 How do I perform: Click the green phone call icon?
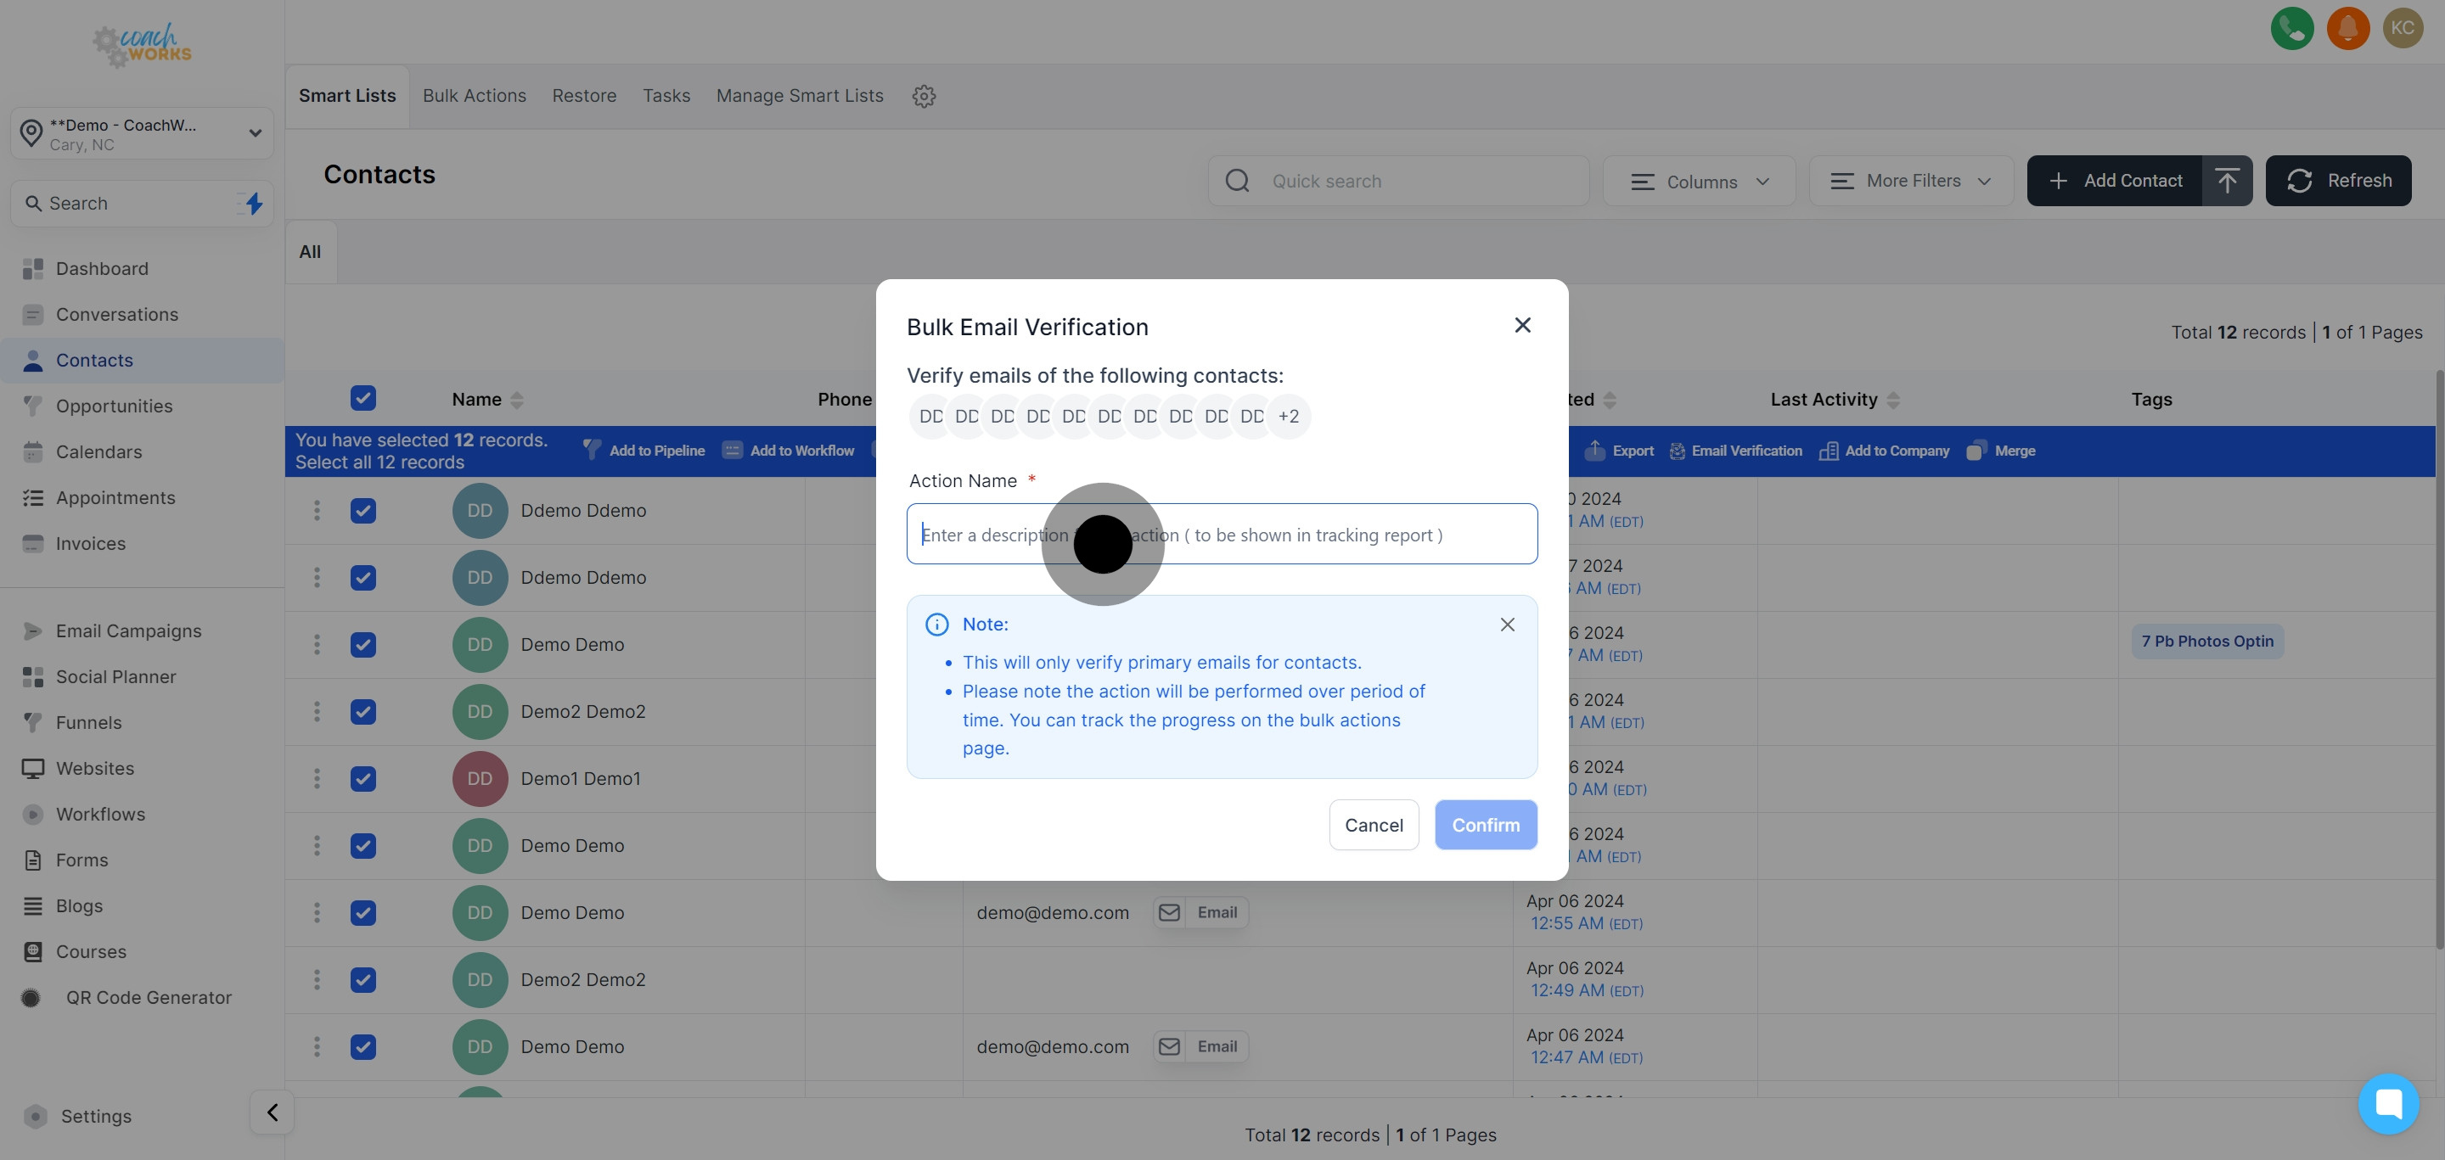click(2291, 27)
